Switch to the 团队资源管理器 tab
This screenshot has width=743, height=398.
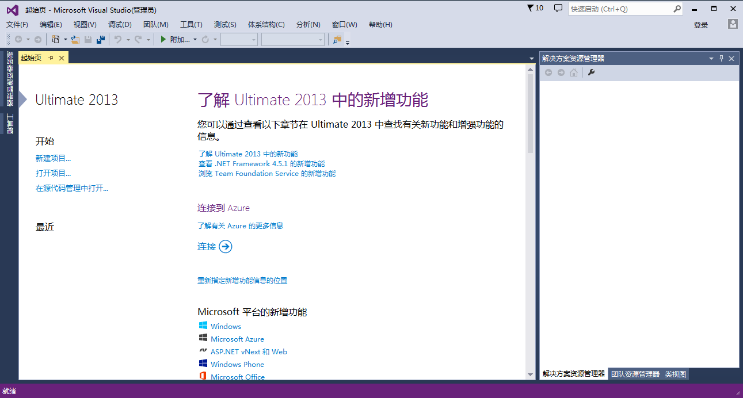point(635,374)
